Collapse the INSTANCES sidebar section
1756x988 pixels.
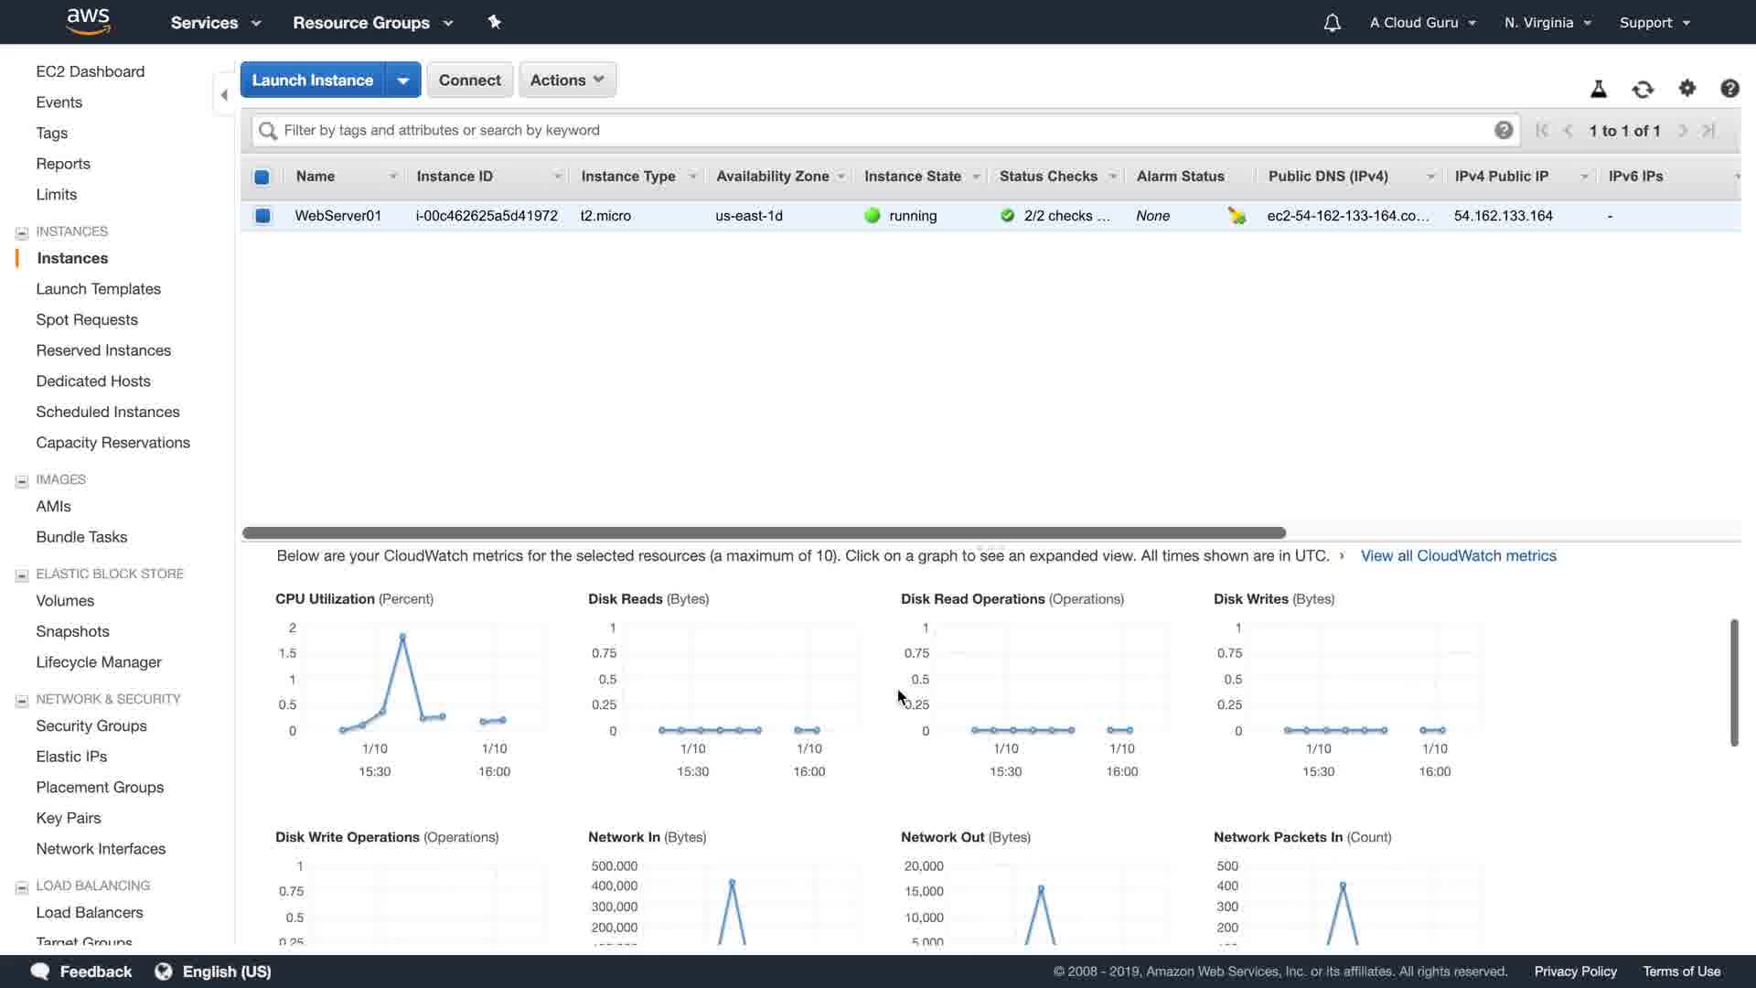[22, 232]
